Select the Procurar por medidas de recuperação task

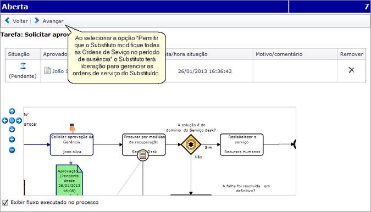tap(143, 144)
